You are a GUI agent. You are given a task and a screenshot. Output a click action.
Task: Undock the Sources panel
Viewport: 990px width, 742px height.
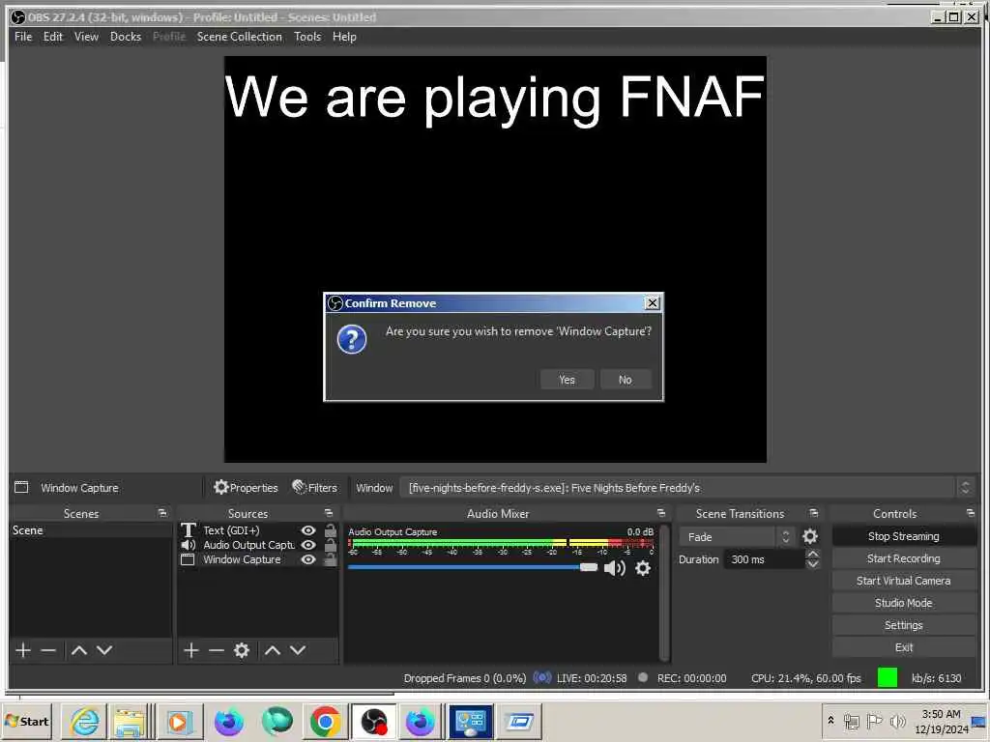329,513
